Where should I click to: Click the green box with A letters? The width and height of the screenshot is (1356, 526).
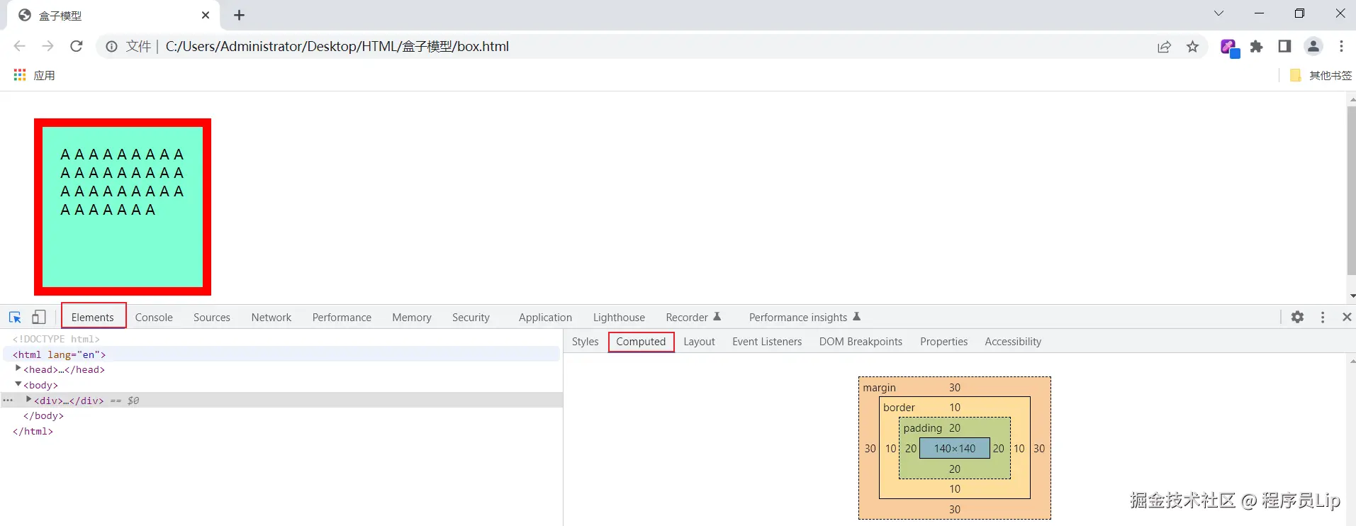coord(123,207)
